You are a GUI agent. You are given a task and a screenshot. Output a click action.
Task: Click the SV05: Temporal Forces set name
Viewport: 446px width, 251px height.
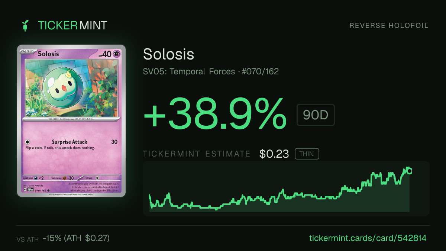click(x=189, y=71)
